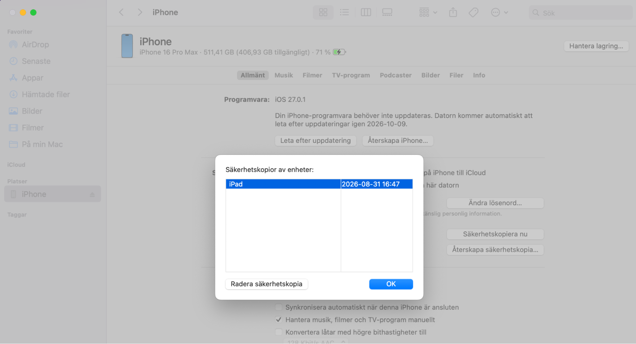Click Återskapa iPhone button
This screenshot has width=636, height=344.
[x=398, y=141]
